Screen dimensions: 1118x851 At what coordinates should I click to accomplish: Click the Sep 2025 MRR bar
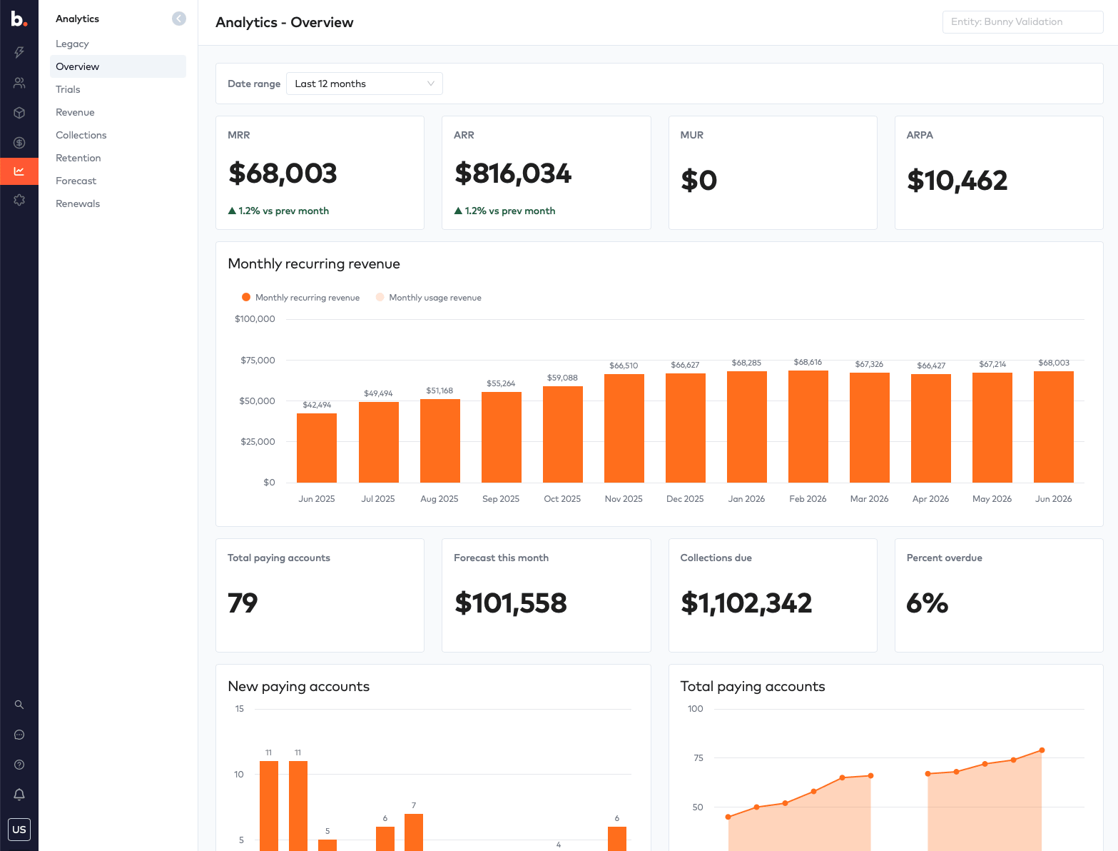click(x=502, y=437)
